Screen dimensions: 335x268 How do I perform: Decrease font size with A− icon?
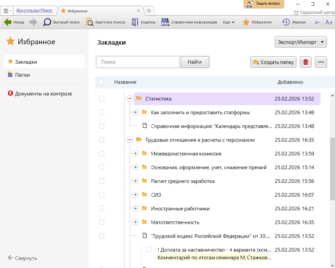tap(318, 22)
